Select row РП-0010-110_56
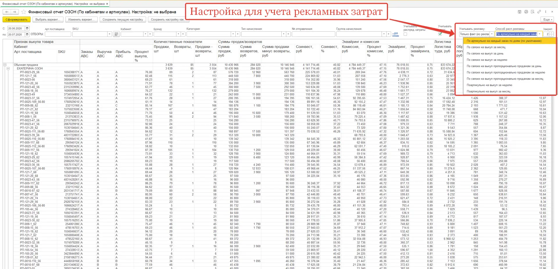558x269 pixels. 30,261
